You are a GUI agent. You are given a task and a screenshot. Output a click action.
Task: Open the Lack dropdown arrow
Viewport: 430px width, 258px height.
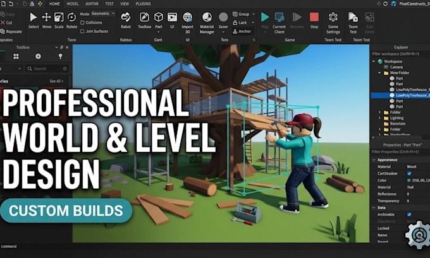253,23
